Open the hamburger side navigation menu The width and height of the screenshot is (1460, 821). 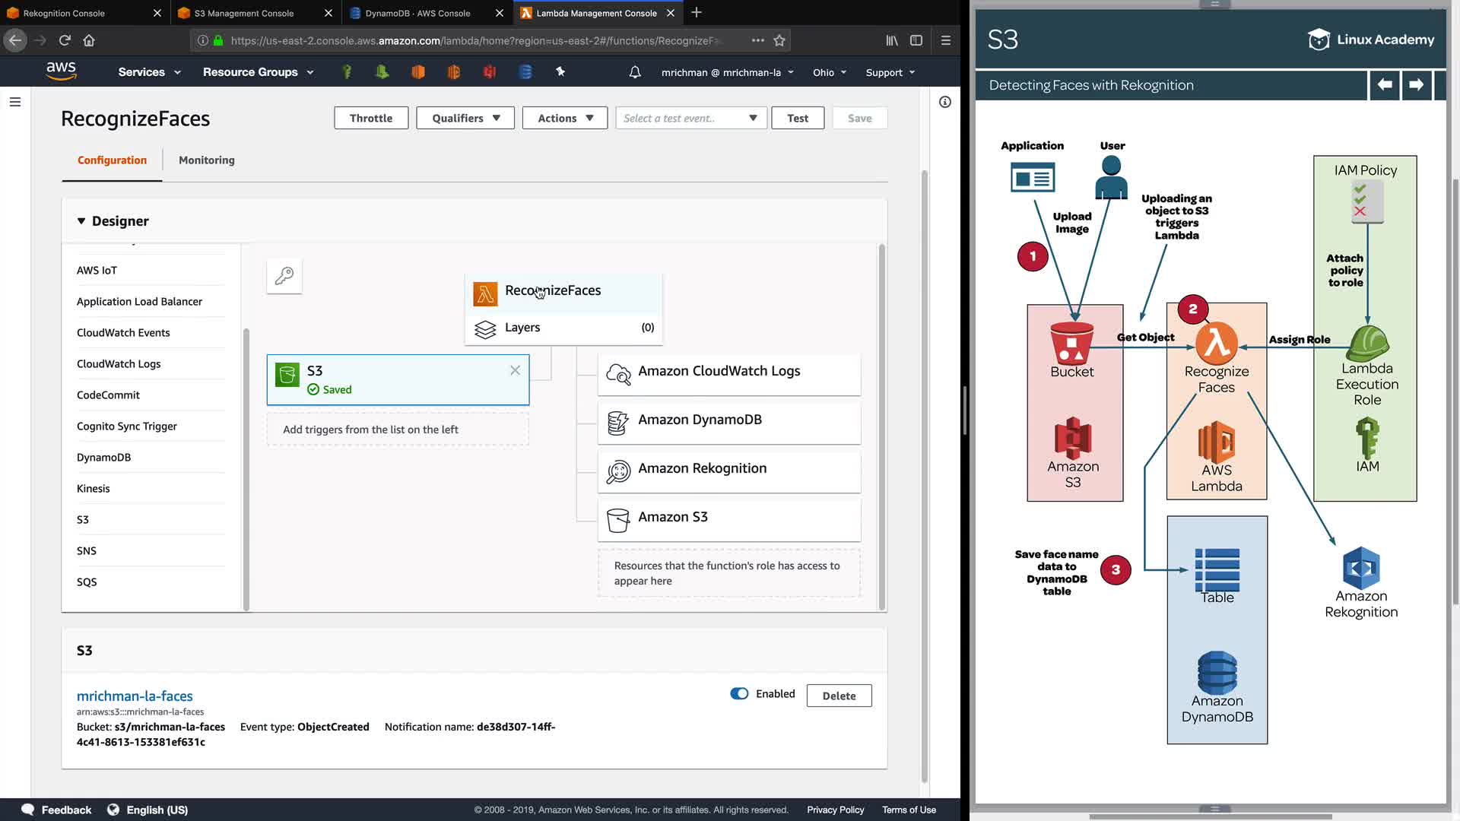15,102
